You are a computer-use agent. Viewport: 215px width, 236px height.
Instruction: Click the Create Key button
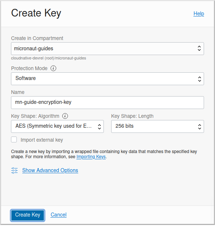click(27, 215)
